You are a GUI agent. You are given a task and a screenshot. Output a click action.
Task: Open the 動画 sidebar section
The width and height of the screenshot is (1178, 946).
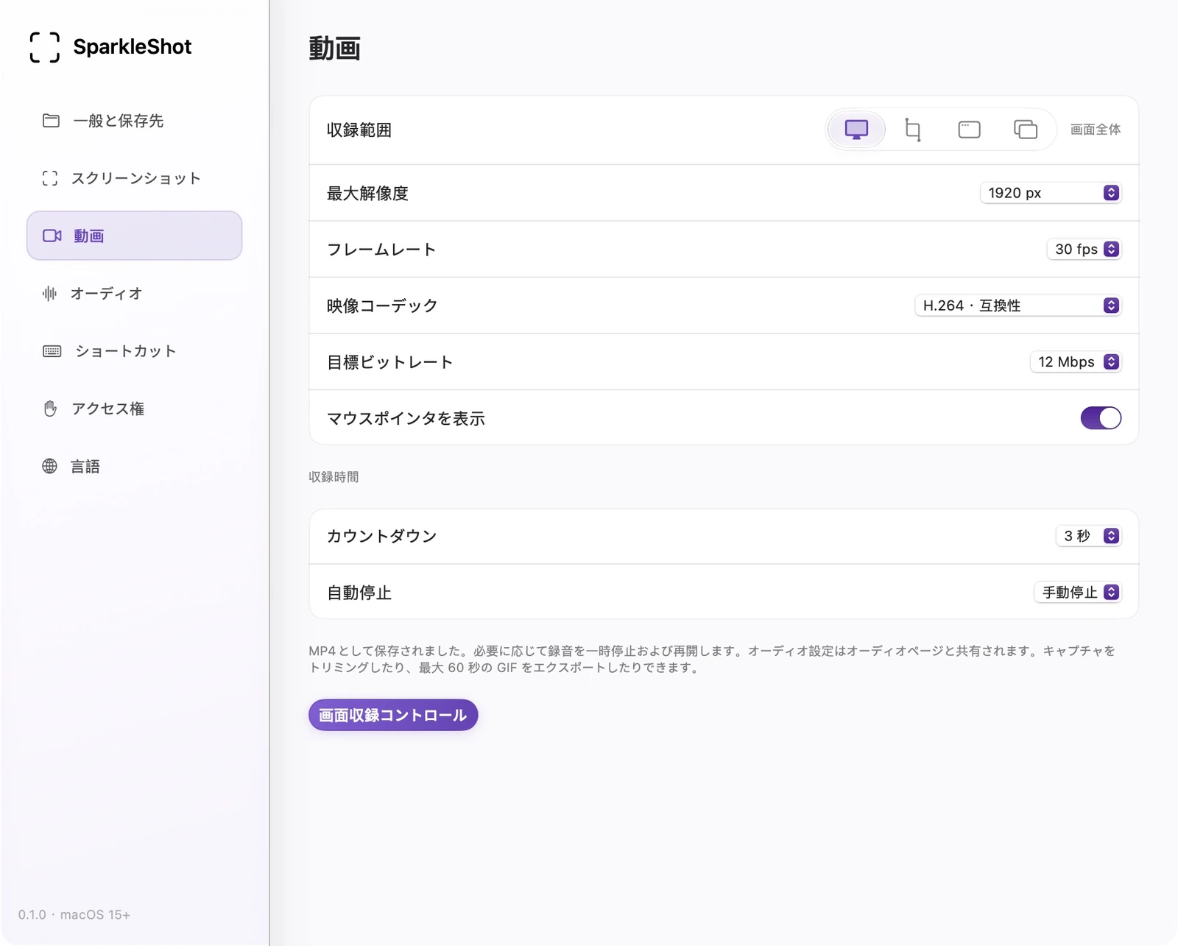tap(134, 236)
